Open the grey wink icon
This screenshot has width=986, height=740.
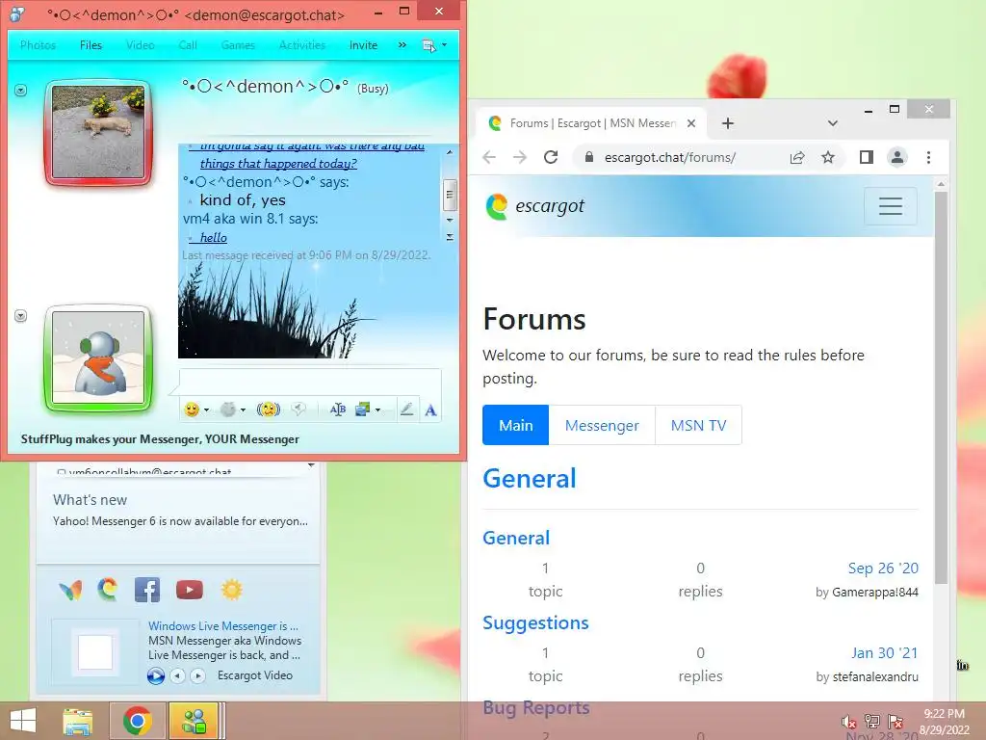tap(227, 410)
